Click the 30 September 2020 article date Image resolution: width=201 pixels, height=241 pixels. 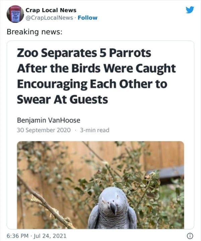coord(44,130)
